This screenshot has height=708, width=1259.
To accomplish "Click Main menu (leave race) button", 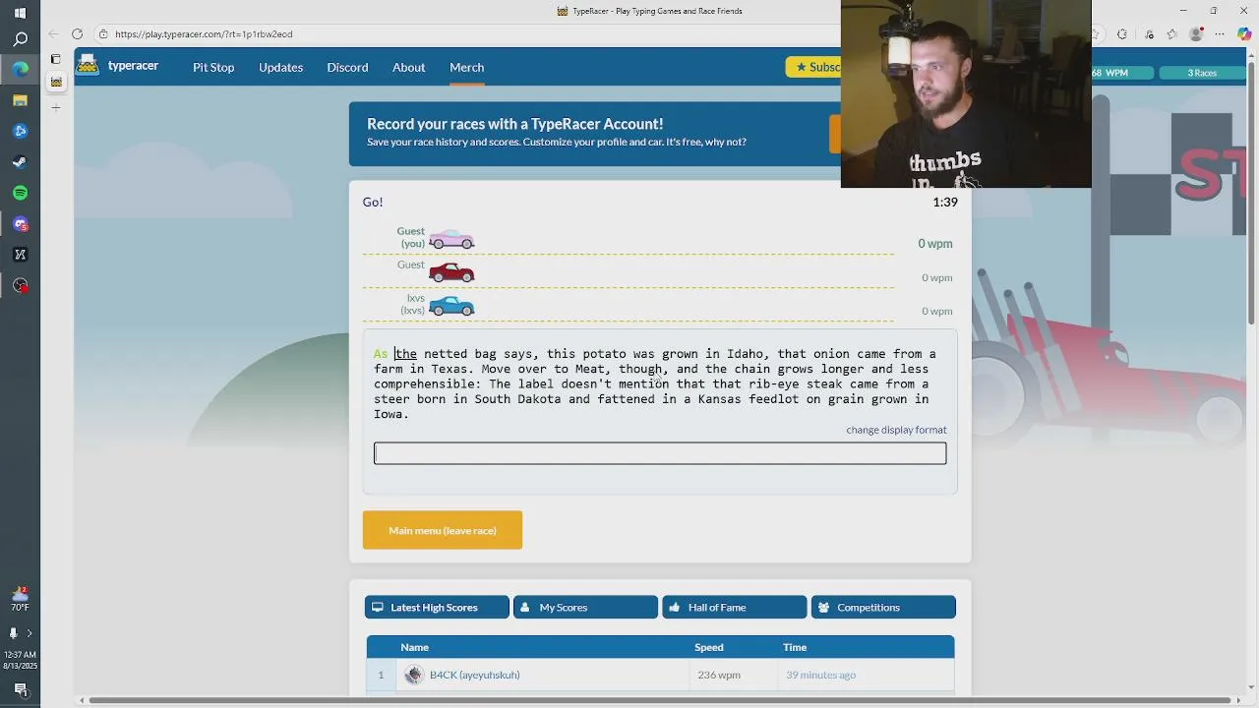I will tap(443, 531).
